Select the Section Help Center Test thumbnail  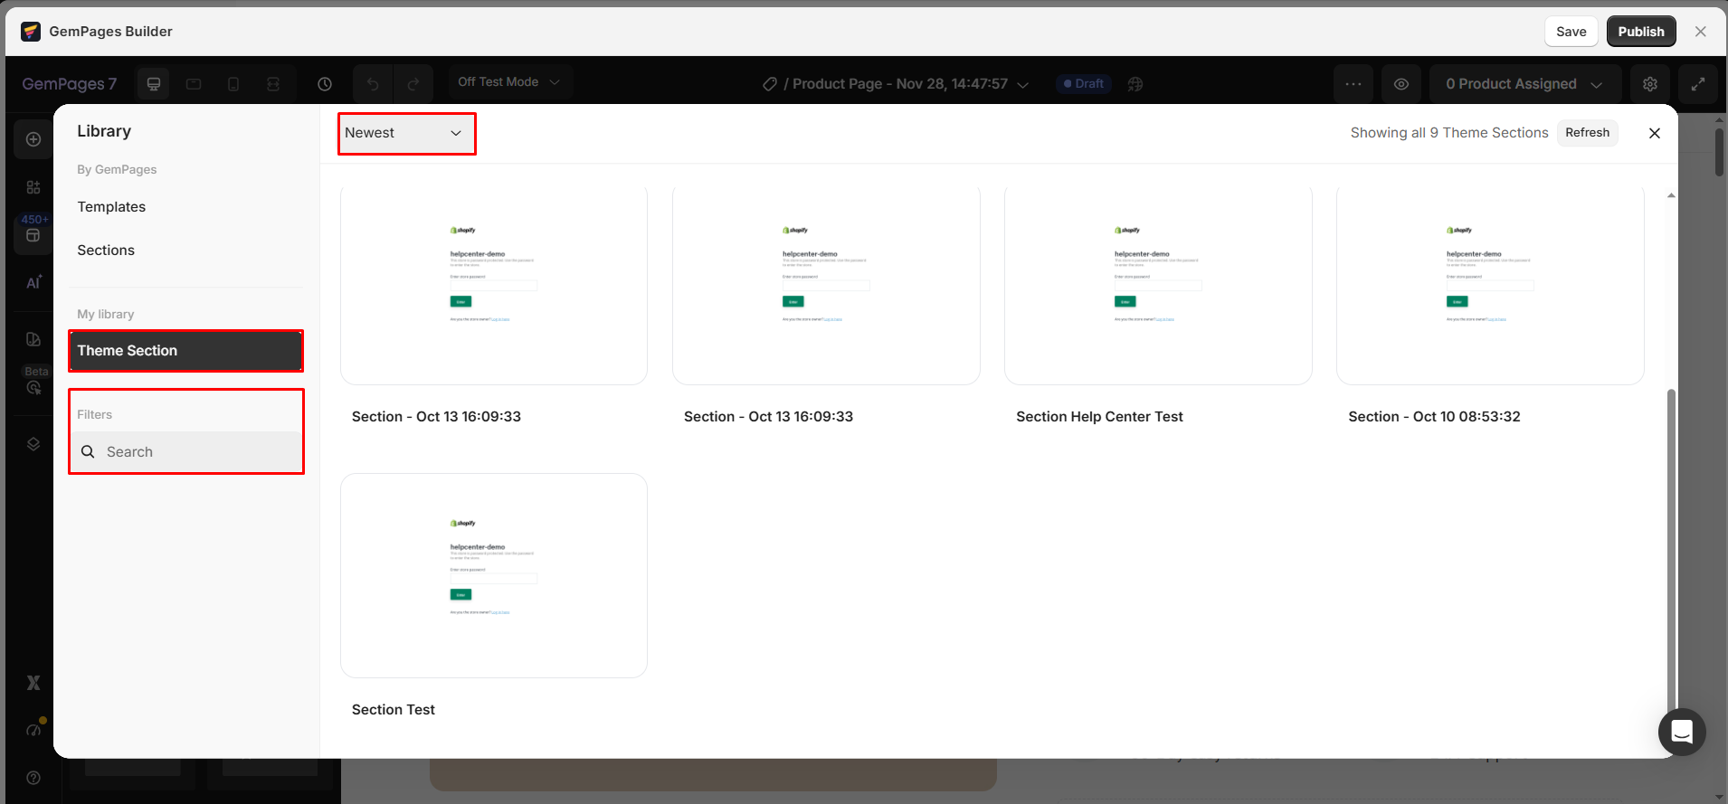(1158, 284)
